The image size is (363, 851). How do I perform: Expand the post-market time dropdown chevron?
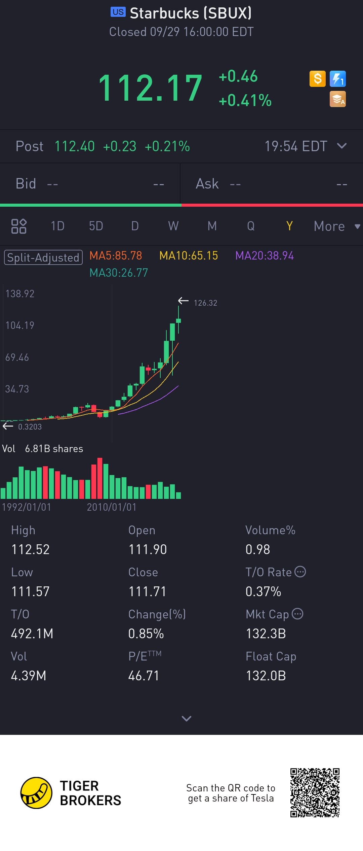[342, 146]
